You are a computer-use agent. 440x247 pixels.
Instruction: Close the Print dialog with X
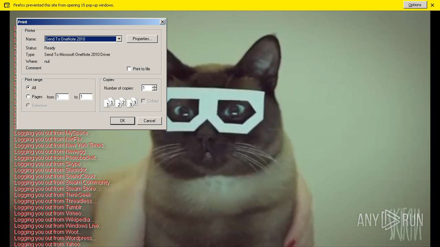[163, 22]
